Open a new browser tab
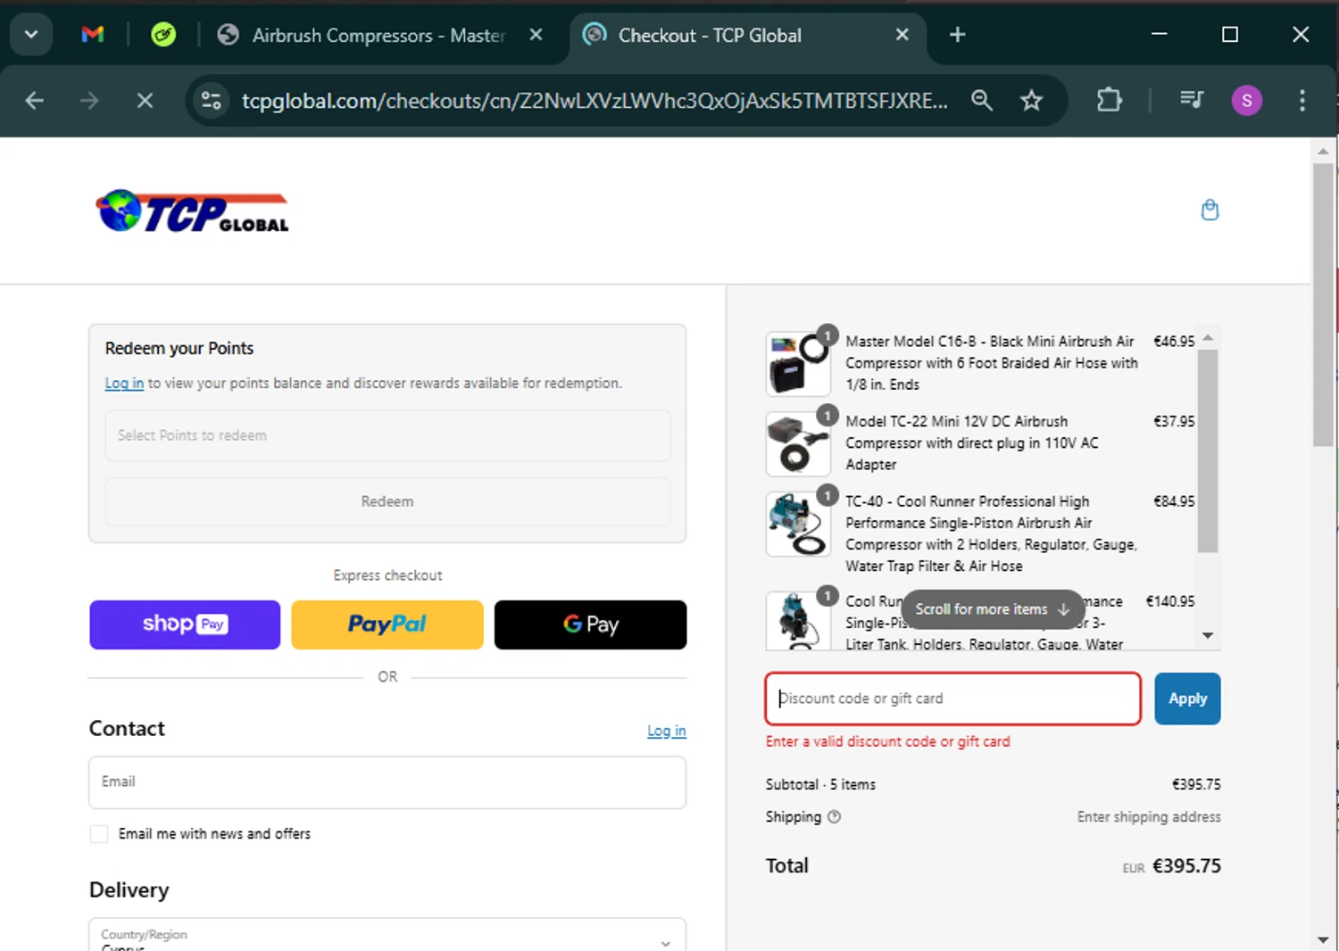 coord(958,35)
